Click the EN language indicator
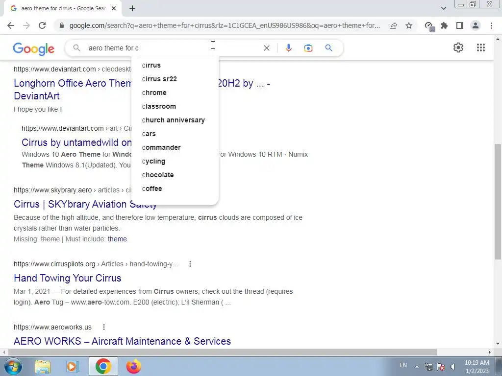Screen dimensions: 502x376 point(403,365)
